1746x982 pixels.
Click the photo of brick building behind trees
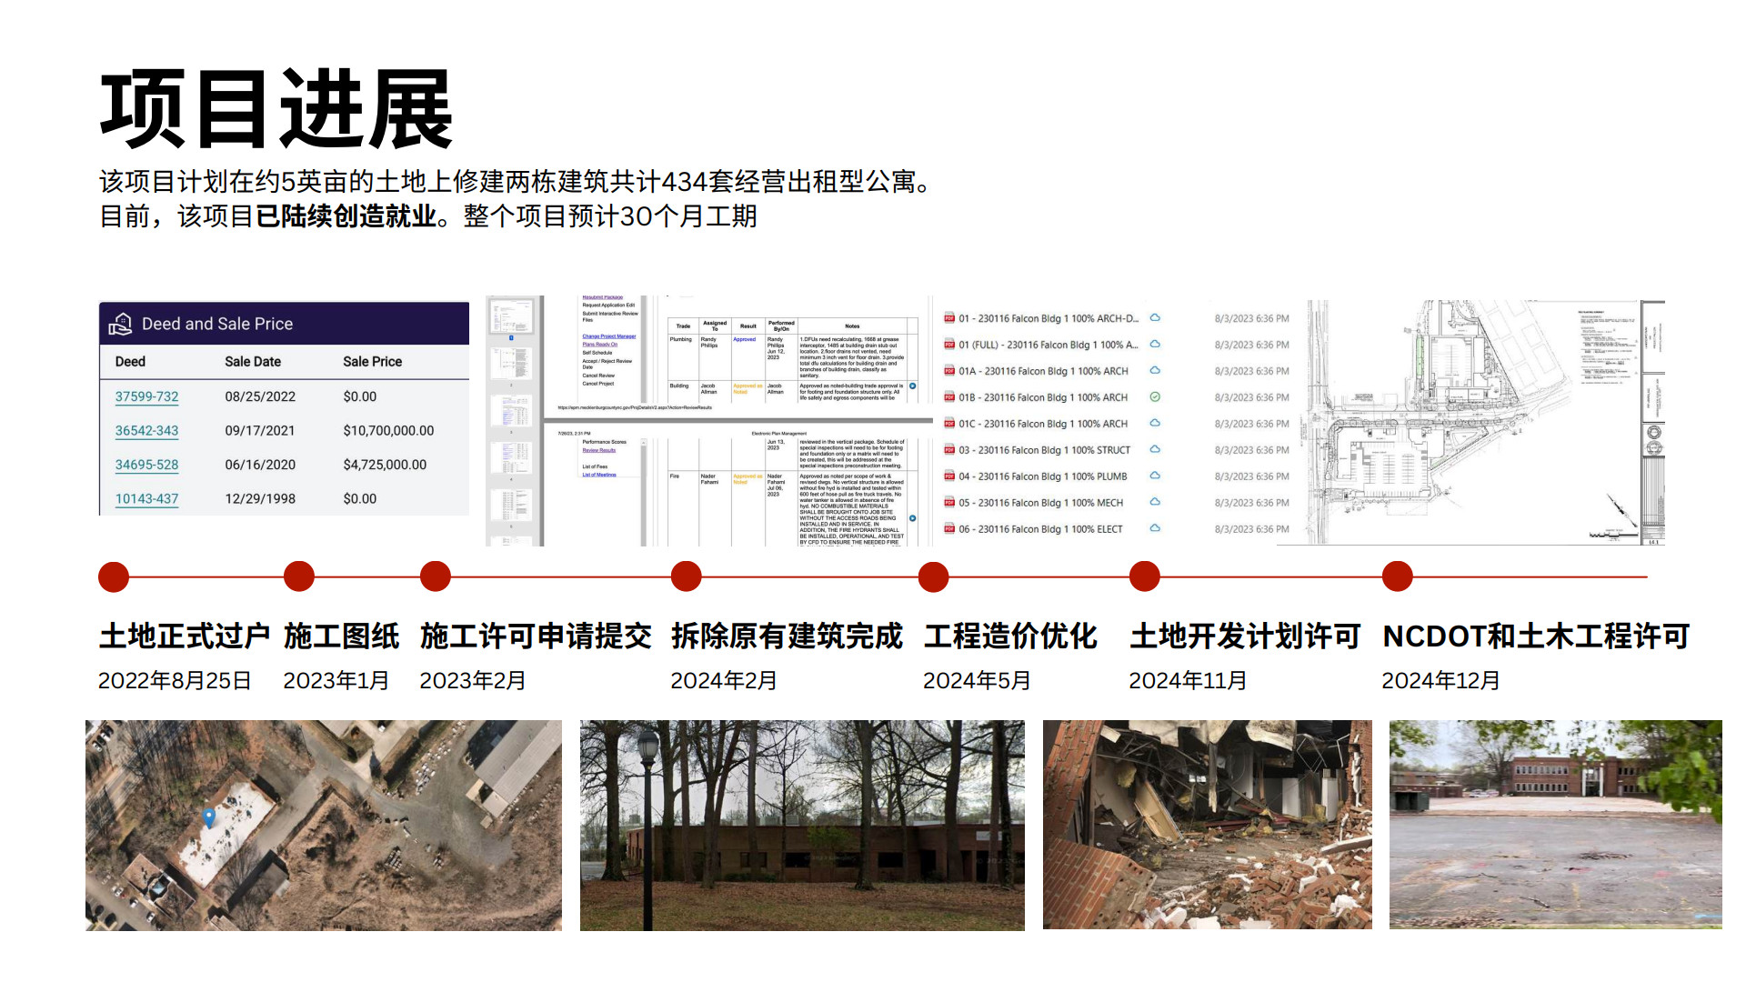(x=802, y=826)
